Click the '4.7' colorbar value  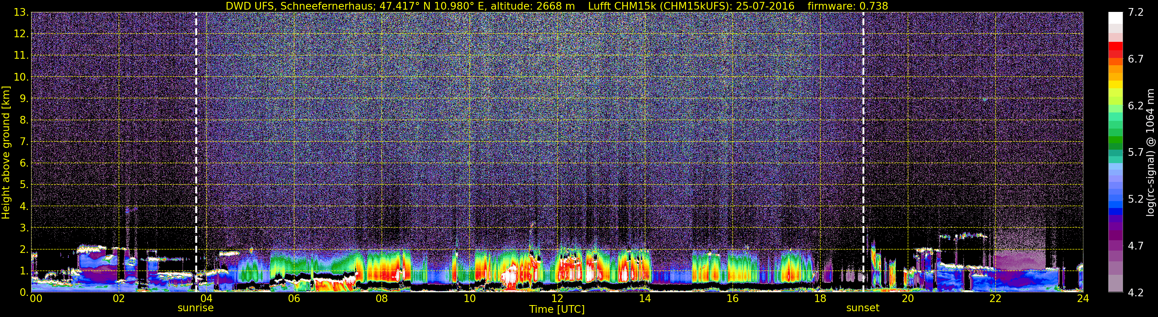coord(1136,246)
